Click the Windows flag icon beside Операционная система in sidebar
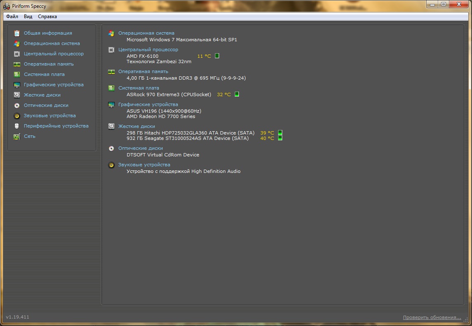This screenshot has width=472, height=326. (x=17, y=43)
